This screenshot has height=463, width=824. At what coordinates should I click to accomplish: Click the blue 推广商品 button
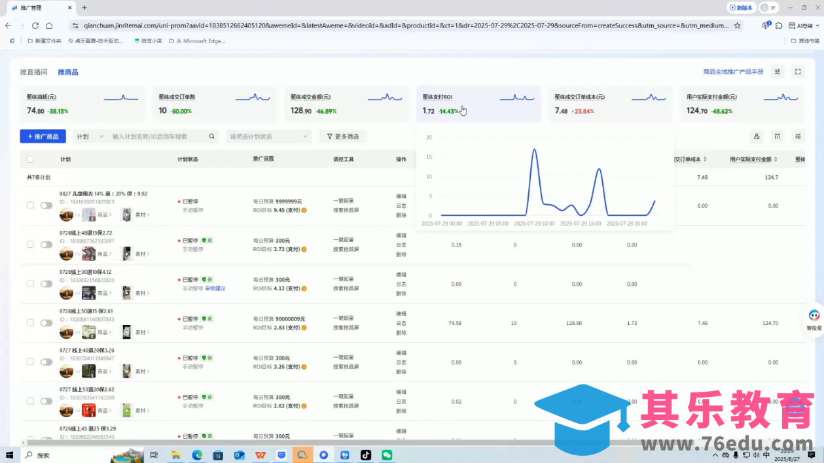pyautogui.click(x=43, y=137)
